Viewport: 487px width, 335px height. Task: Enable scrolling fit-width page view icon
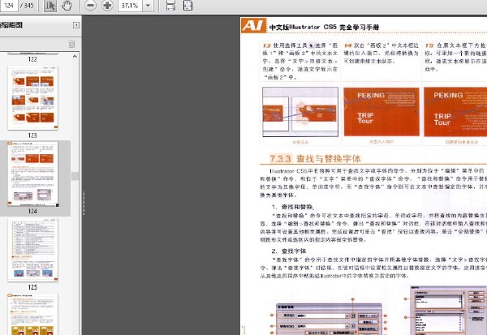171,6
